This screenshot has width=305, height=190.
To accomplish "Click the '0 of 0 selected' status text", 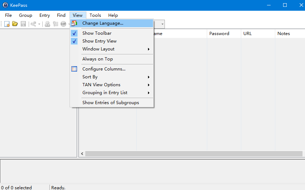I will pyautogui.click(x=16, y=187).
